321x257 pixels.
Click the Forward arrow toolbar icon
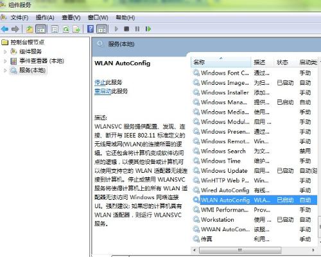click(15, 29)
